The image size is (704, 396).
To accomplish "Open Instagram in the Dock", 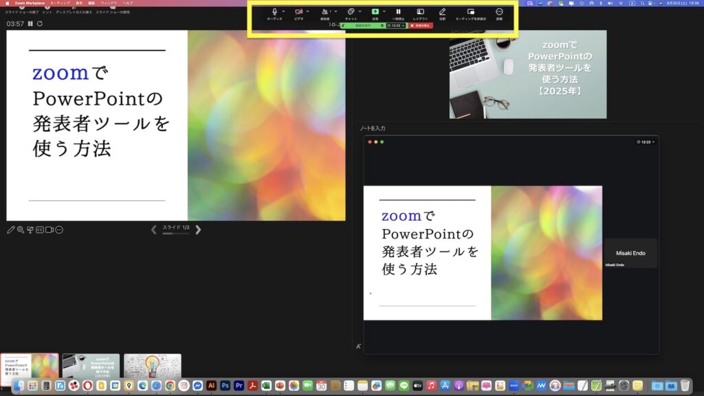I will coord(184,385).
